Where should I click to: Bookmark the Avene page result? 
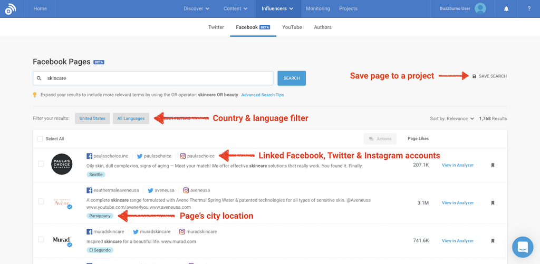point(493,203)
